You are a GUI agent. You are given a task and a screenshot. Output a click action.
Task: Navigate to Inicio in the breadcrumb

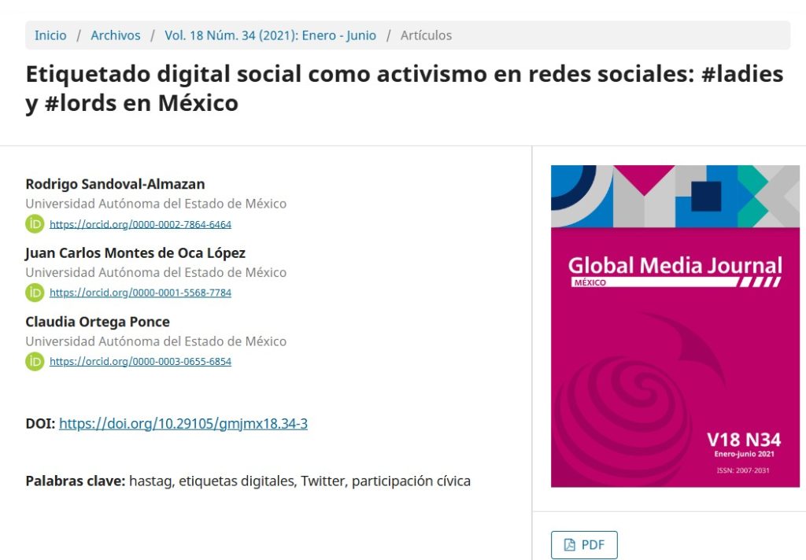click(50, 35)
